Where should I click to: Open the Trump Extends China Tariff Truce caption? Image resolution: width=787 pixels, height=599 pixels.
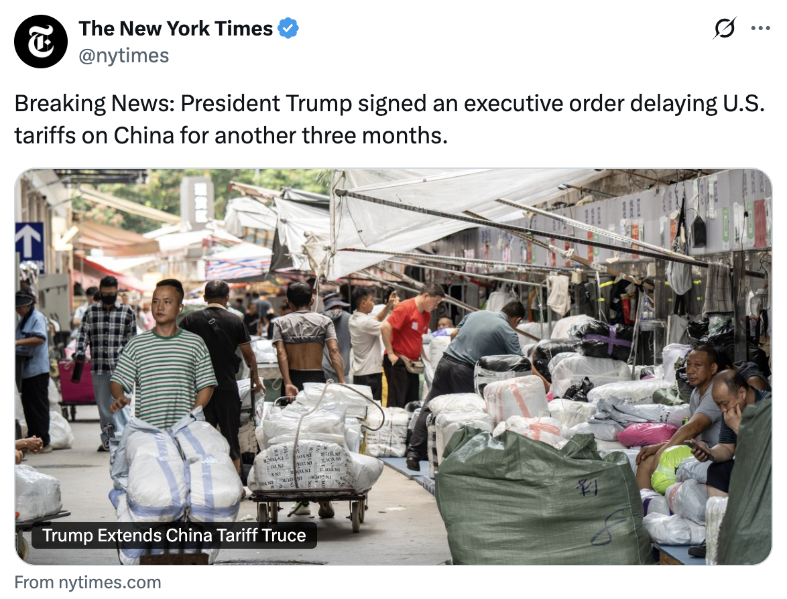pyautogui.click(x=174, y=535)
